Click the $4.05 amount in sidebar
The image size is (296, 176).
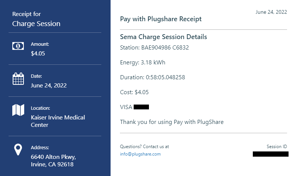click(x=38, y=54)
